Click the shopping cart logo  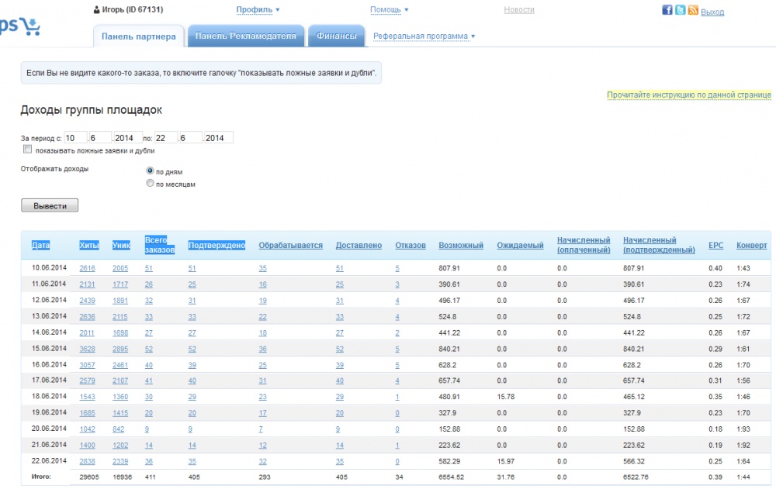(x=32, y=26)
